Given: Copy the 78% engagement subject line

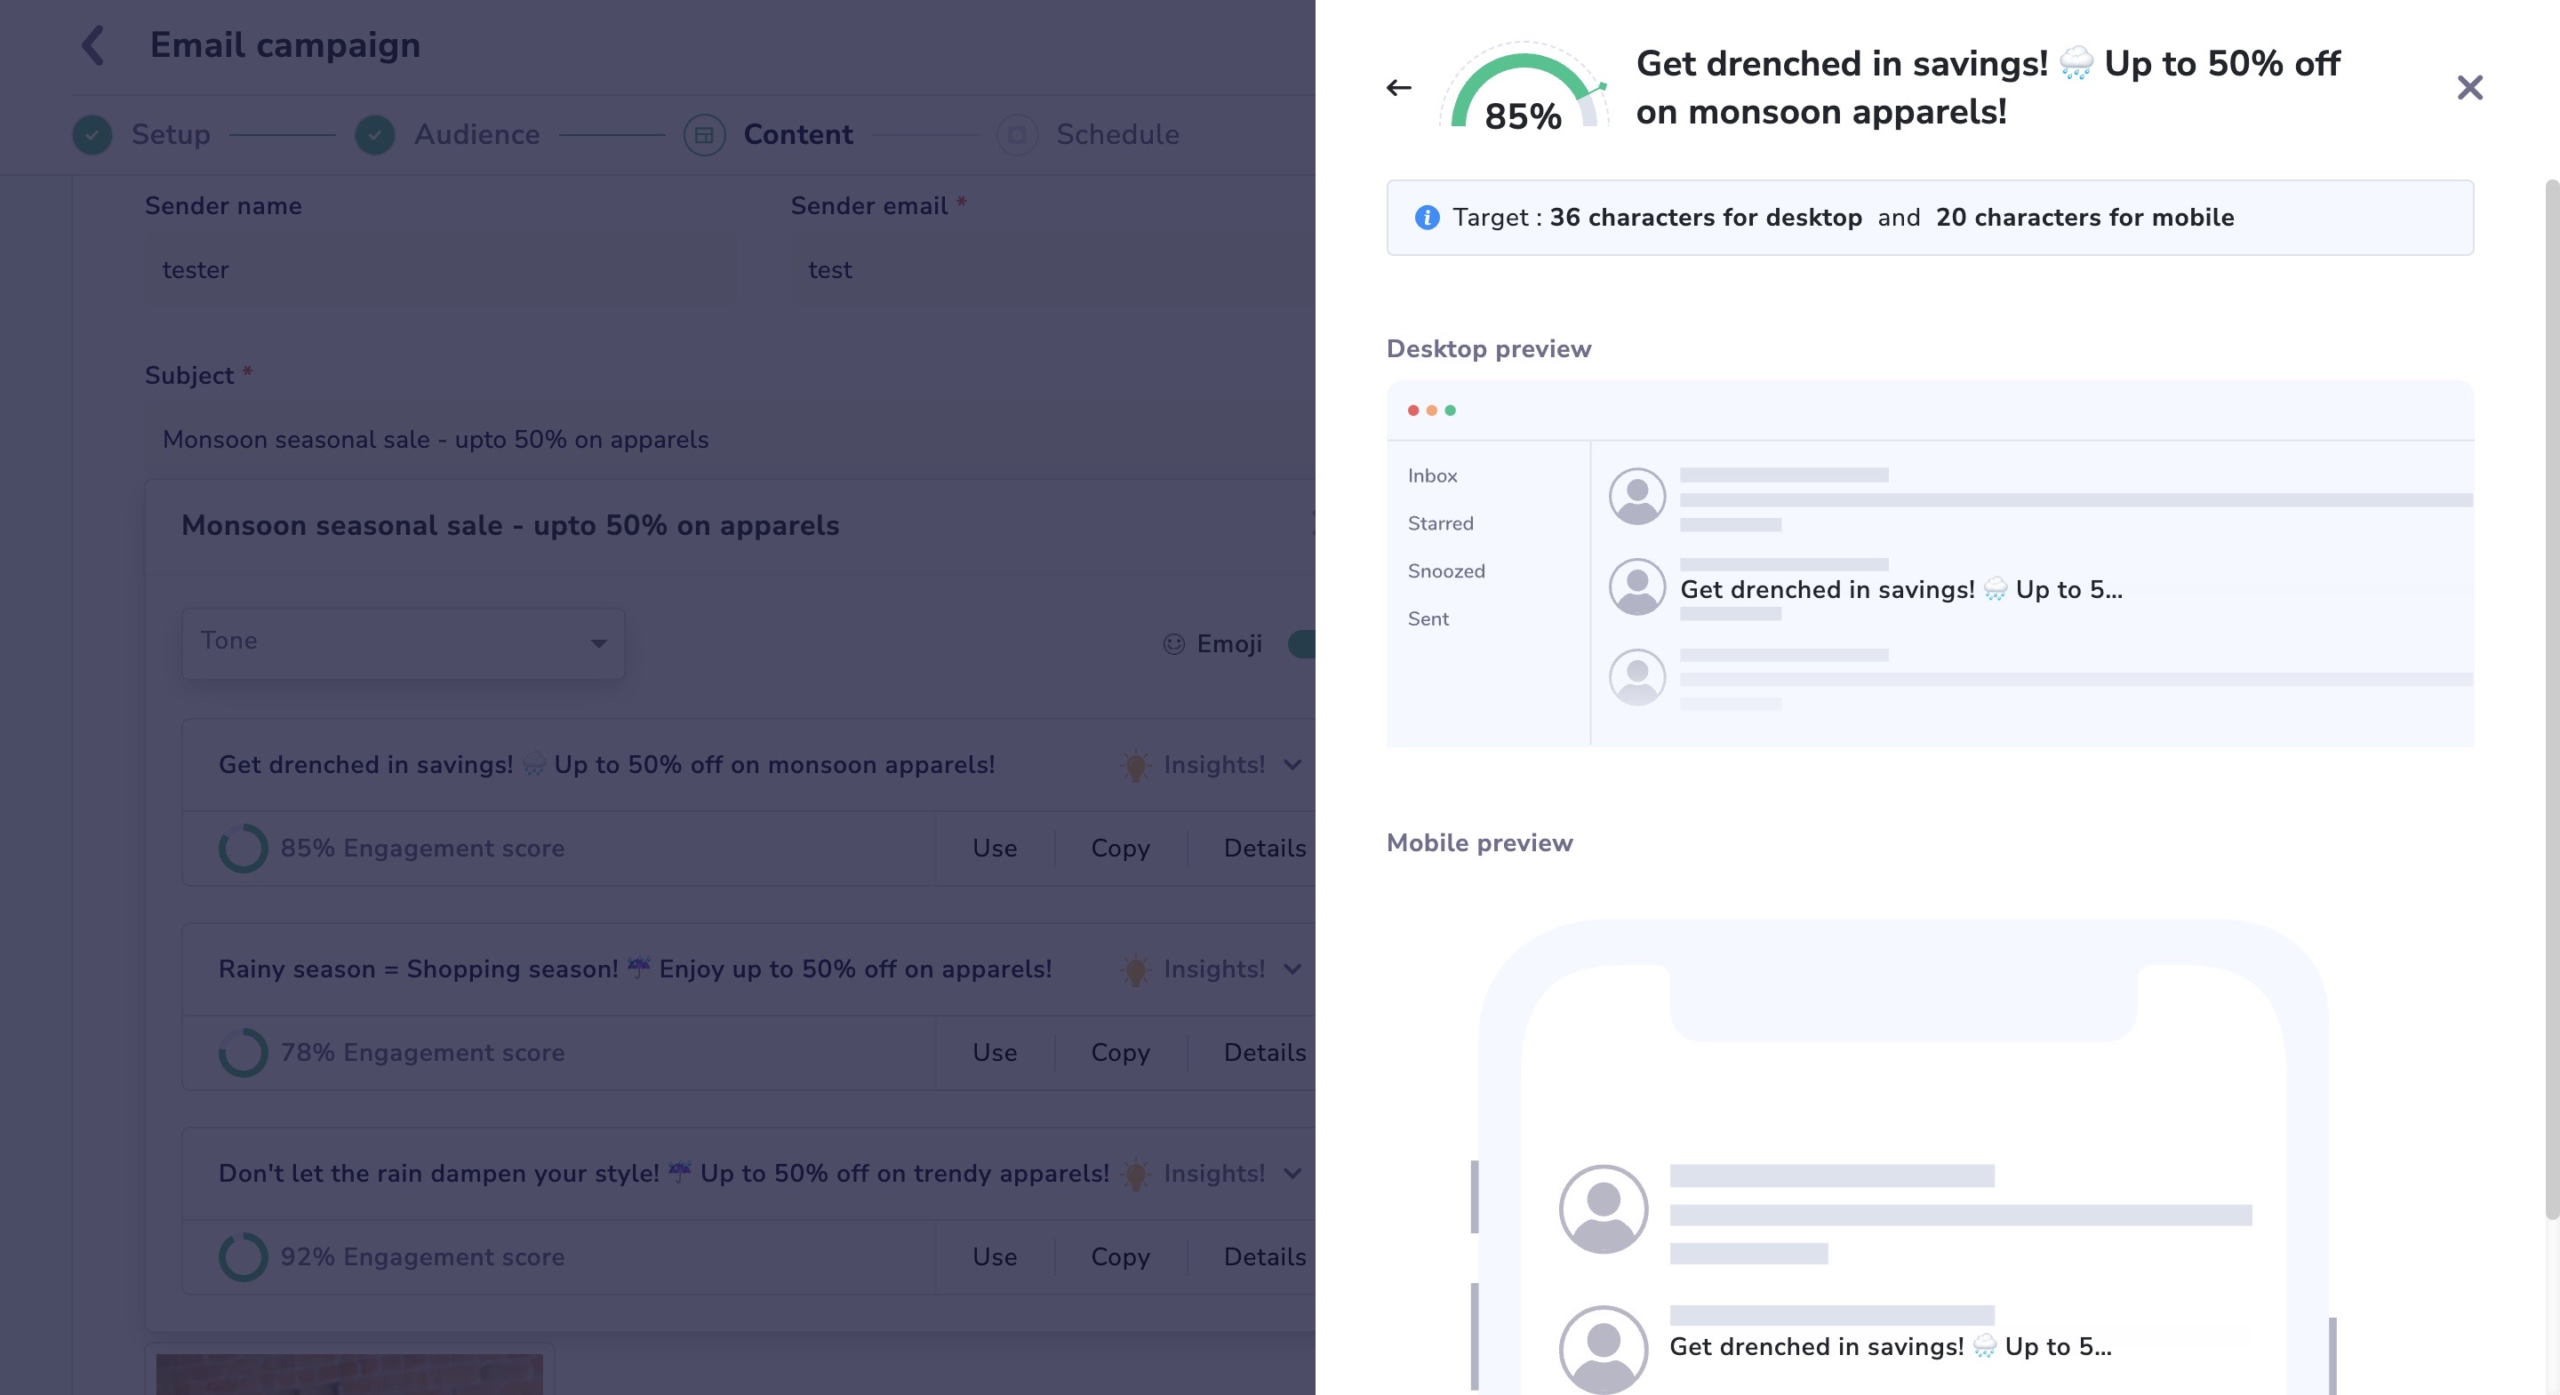Looking at the screenshot, I should 1119,1052.
